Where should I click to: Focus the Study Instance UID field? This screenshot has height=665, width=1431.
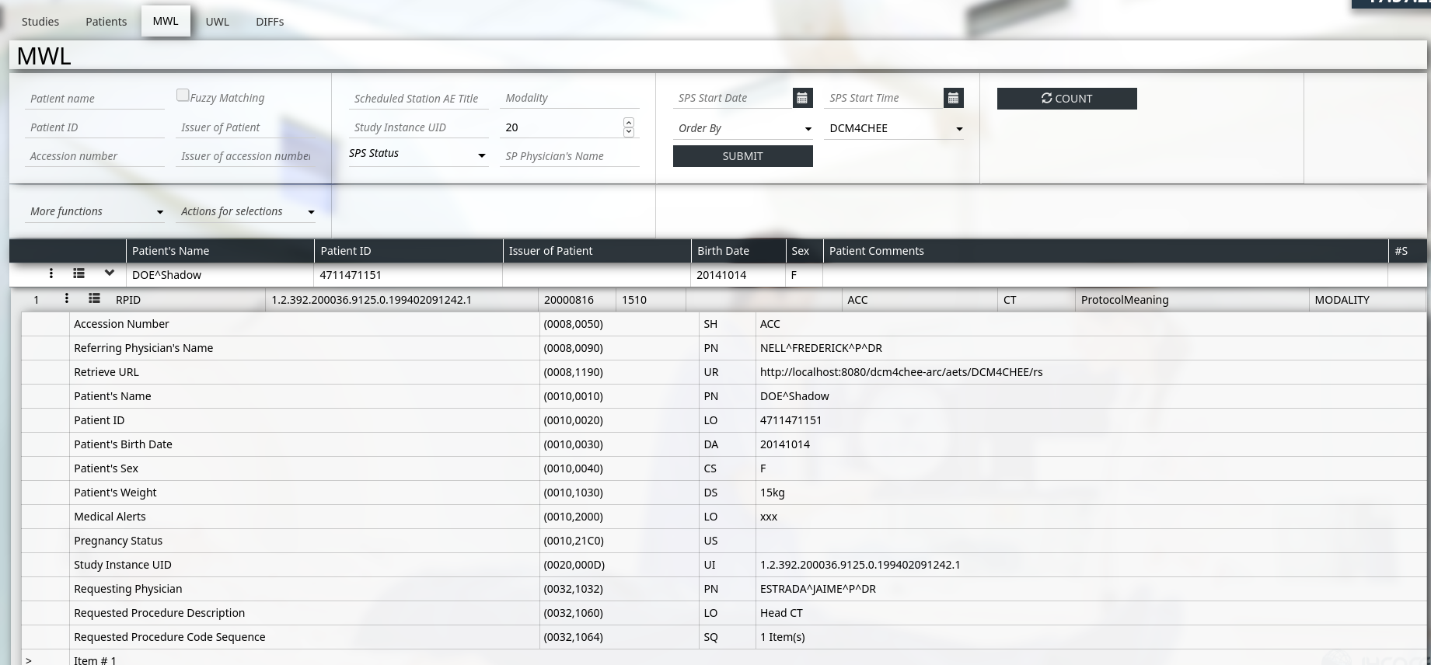(x=418, y=127)
